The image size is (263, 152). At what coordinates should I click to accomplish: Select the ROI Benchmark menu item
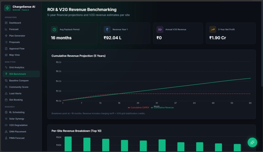pyautogui.click(x=21, y=74)
